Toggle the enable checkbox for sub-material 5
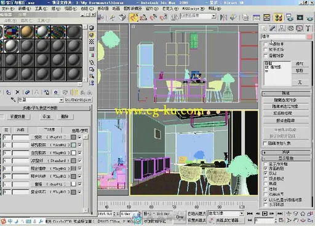 point(79,168)
